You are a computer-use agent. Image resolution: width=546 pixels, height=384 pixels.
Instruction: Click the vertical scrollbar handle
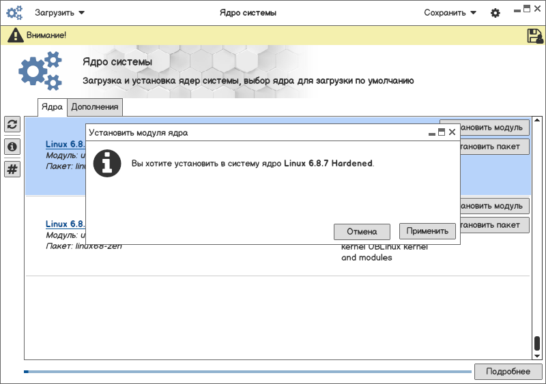537,343
